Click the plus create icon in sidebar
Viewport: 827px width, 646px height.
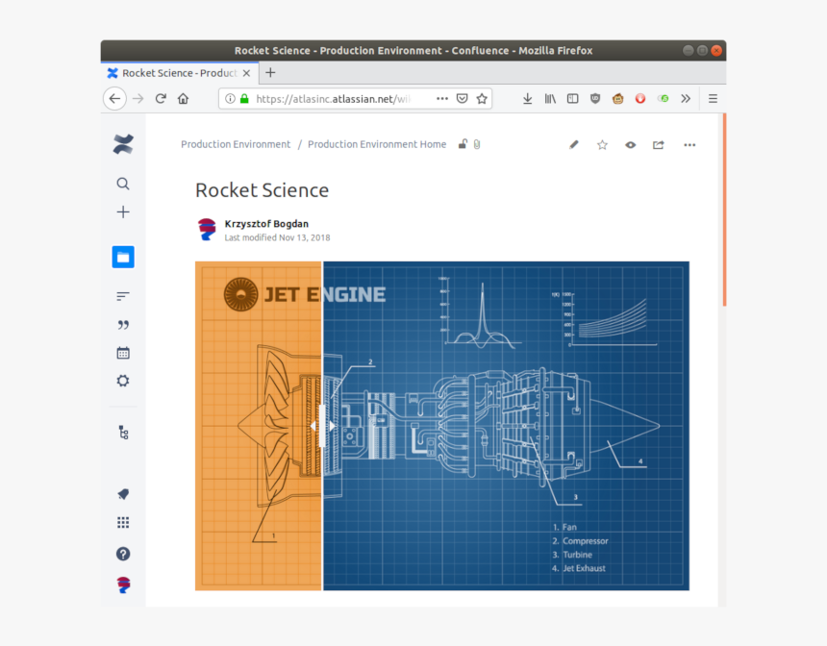(123, 212)
